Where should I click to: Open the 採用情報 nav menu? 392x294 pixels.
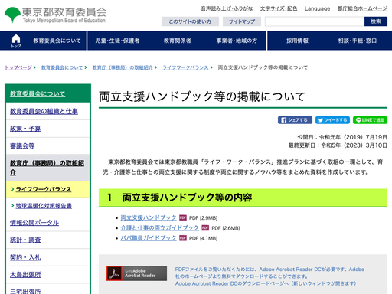[x=297, y=41]
